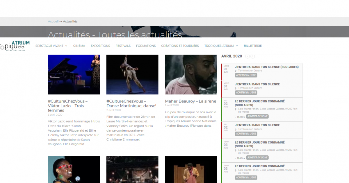Click the Actualités - Toutes les actualités heading
349x183 pixels.
(115, 35)
